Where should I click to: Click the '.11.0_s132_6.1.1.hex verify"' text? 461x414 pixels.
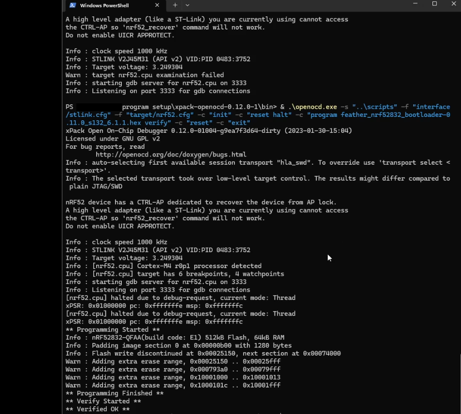tap(118, 123)
